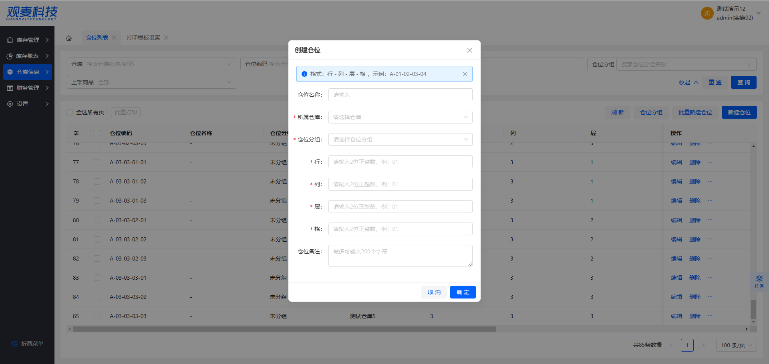Open more actions for row 85
Image resolution: width=769 pixels, height=364 pixels.
710,316
